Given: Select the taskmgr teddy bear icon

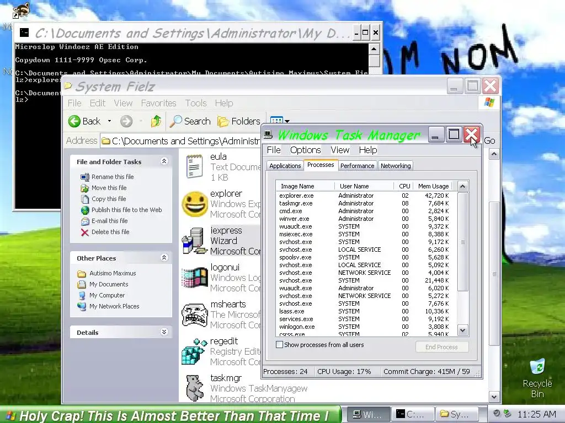Looking at the screenshot, I should click(x=195, y=388).
